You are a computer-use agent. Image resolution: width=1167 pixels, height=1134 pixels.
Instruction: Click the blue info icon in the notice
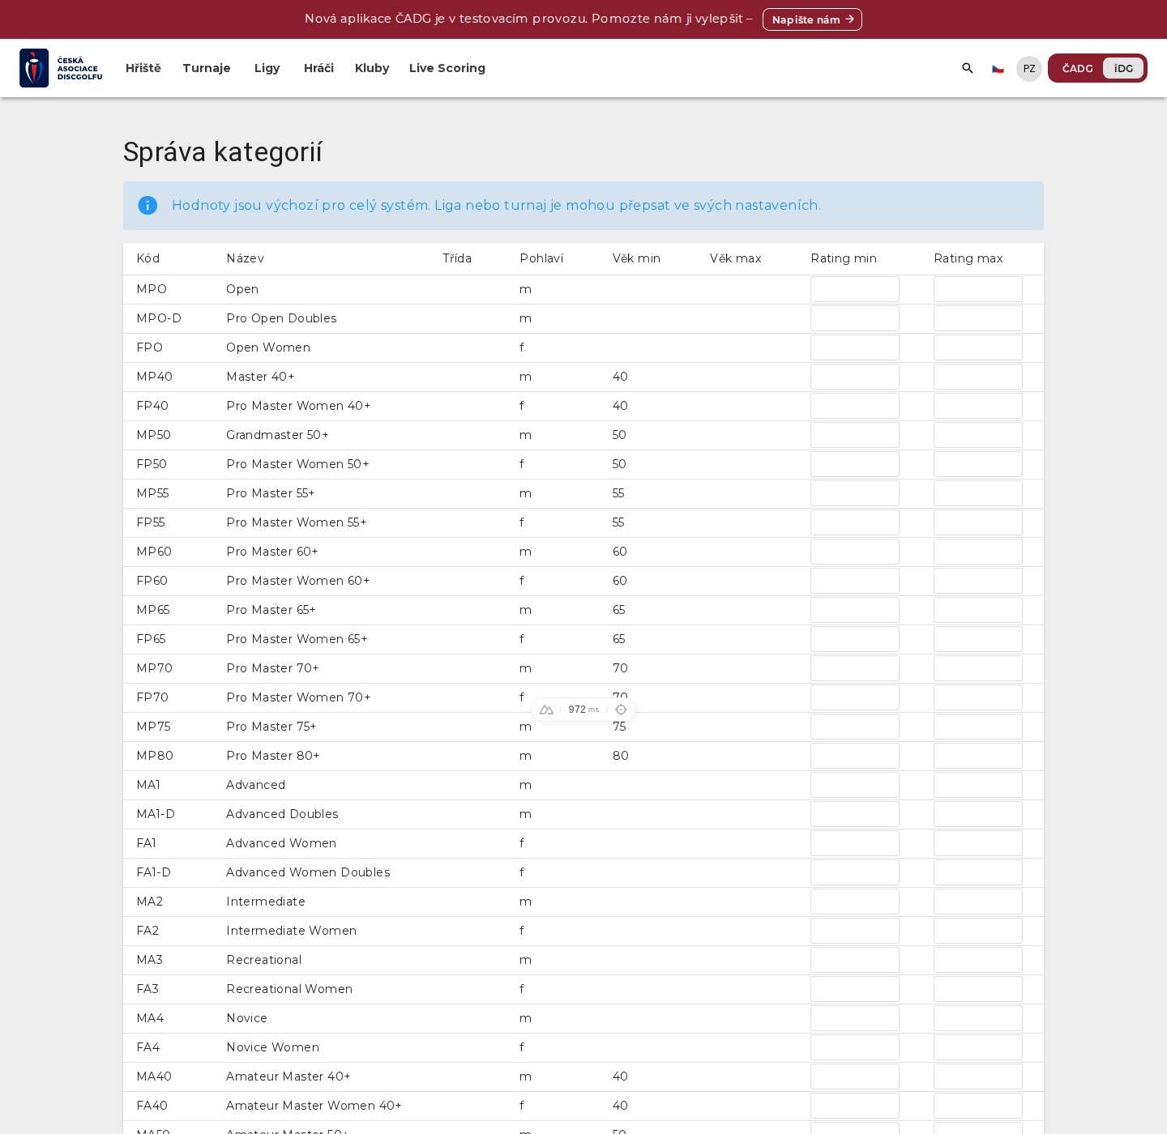(147, 206)
